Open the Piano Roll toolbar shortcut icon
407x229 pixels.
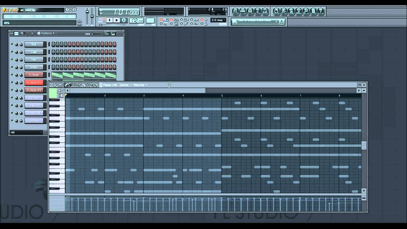tap(250, 11)
